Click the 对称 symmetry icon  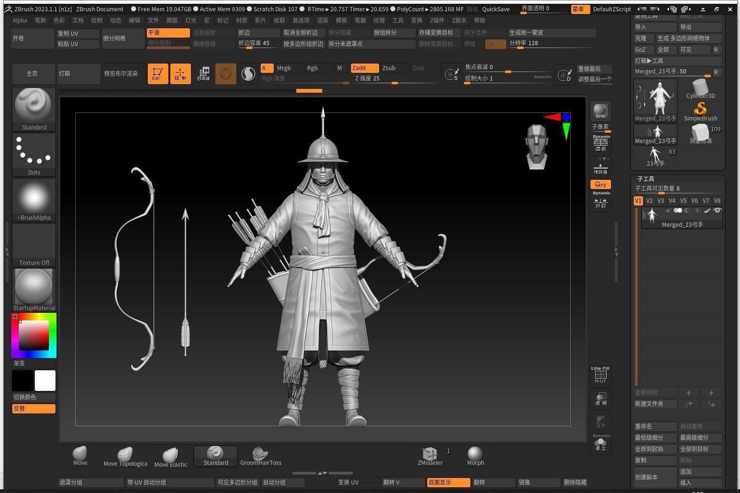601,201
